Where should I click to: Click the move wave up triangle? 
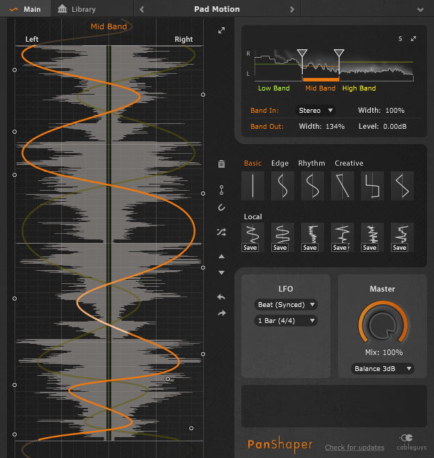[x=222, y=256]
